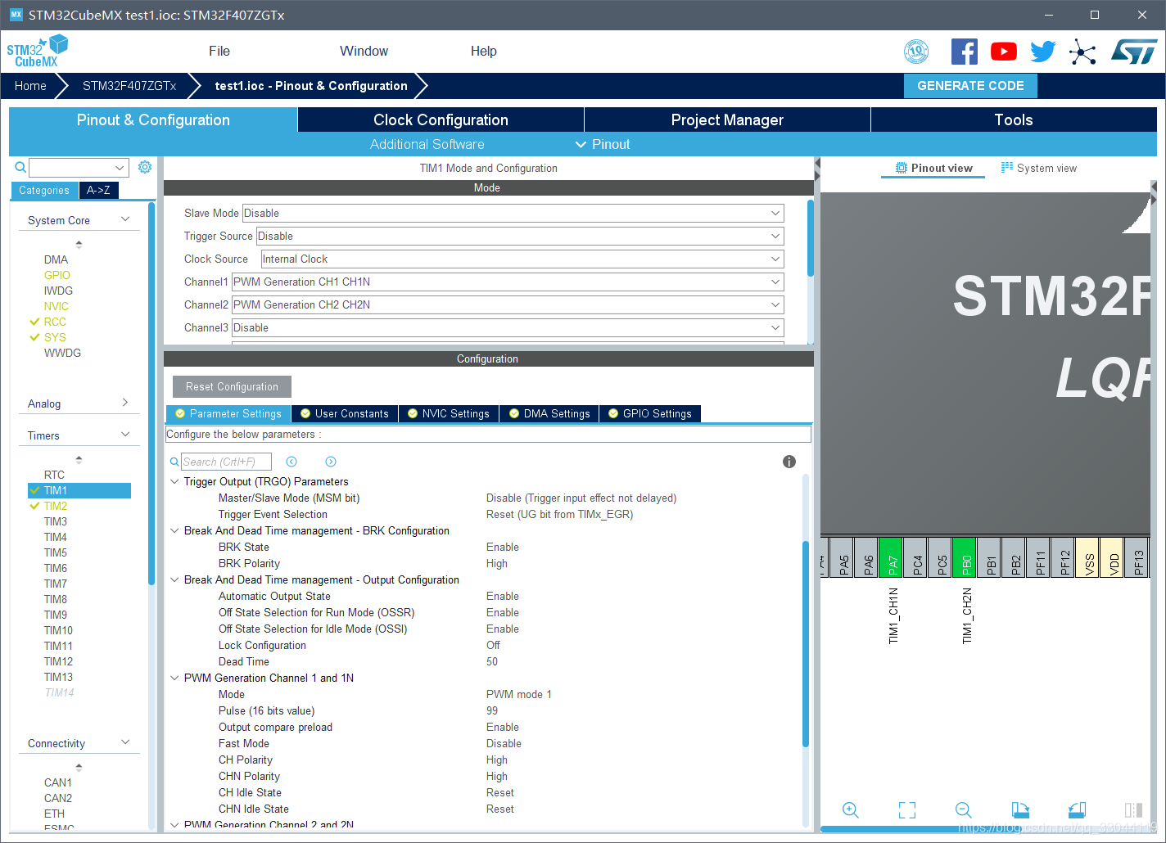Select green pin PA7 on chip
Image resolution: width=1166 pixels, height=843 pixels.
click(x=891, y=557)
